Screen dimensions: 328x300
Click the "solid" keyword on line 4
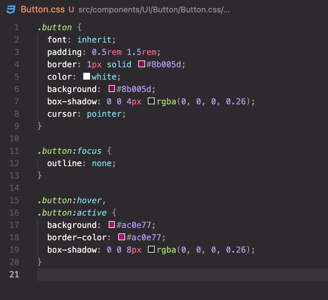pyautogui.click(x=119, y=64)
